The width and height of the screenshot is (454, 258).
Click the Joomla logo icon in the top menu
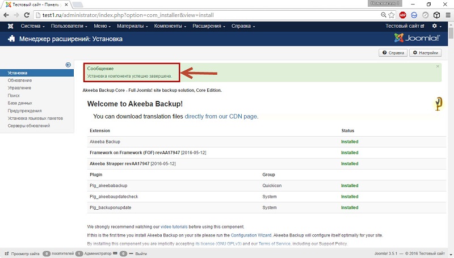tap(10, 26)
